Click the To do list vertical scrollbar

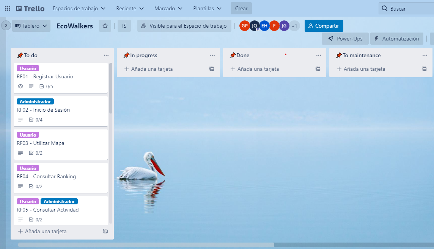point(111,88)
